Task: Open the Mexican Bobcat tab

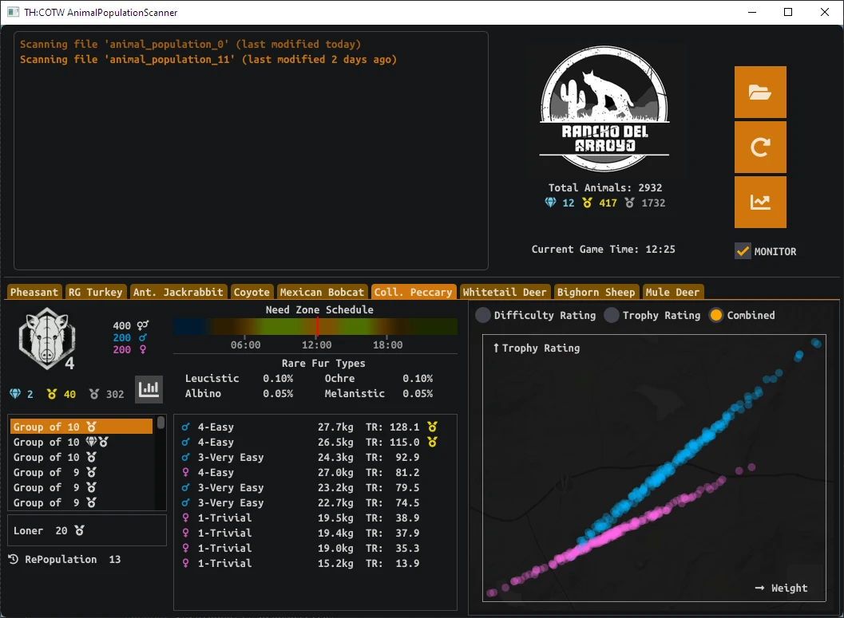Action: [x=322, y=292]
